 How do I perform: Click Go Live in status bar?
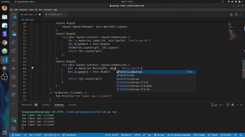(x=159, y=135)
